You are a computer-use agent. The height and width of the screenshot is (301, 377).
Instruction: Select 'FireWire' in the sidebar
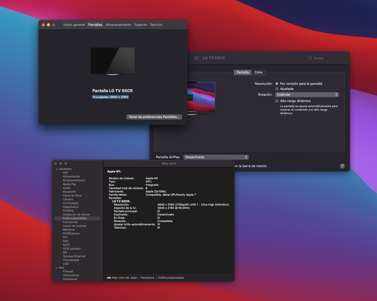pyautogui.click(x=68, y=211)
